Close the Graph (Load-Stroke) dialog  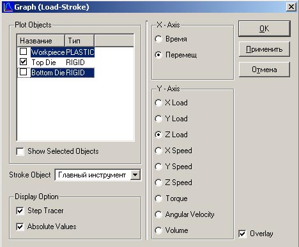(x=291, y=7)
